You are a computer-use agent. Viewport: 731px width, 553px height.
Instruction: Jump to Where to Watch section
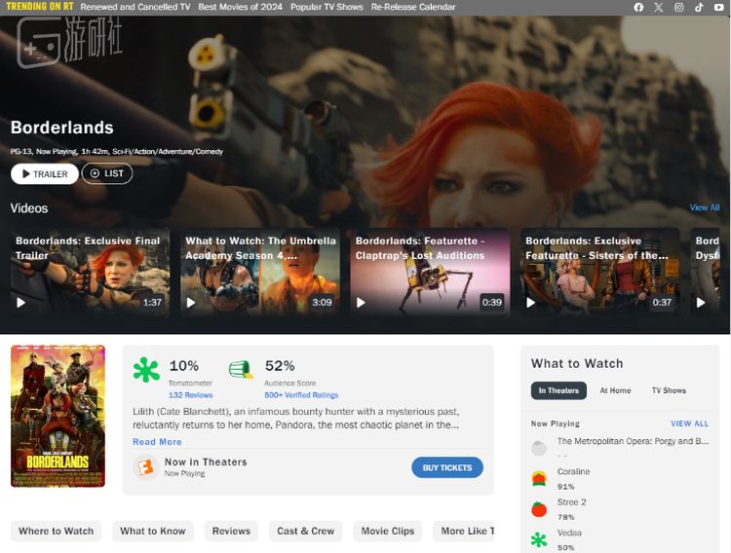pyautogui.click(x=56, y=531)
